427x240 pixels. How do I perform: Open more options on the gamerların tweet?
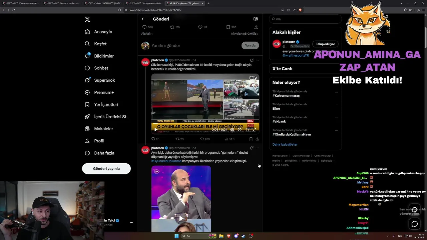click(257, 148)
